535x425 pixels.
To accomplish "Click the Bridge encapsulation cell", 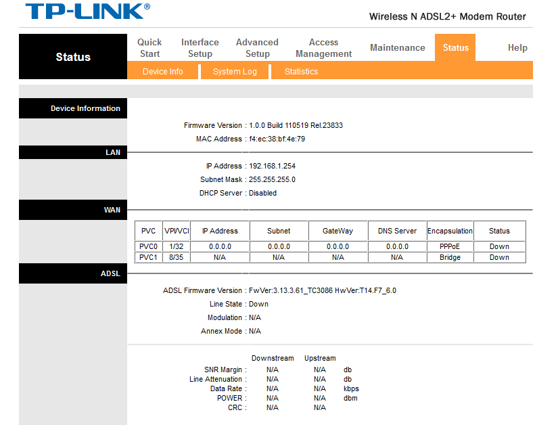I will click(450, 257).
